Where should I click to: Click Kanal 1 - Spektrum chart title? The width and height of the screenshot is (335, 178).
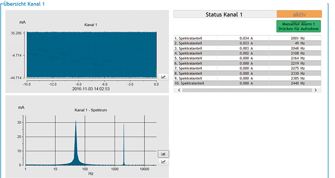[x=91, y=110]
